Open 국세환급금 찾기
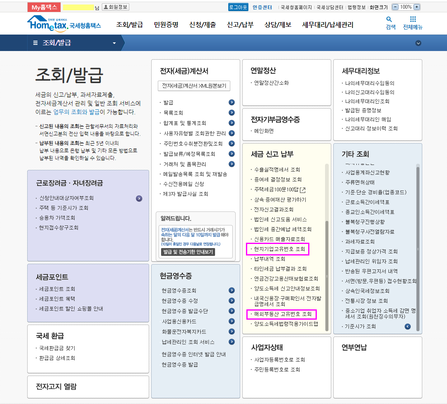The height and width of the screenshot is (404, 447). [57, 348]
